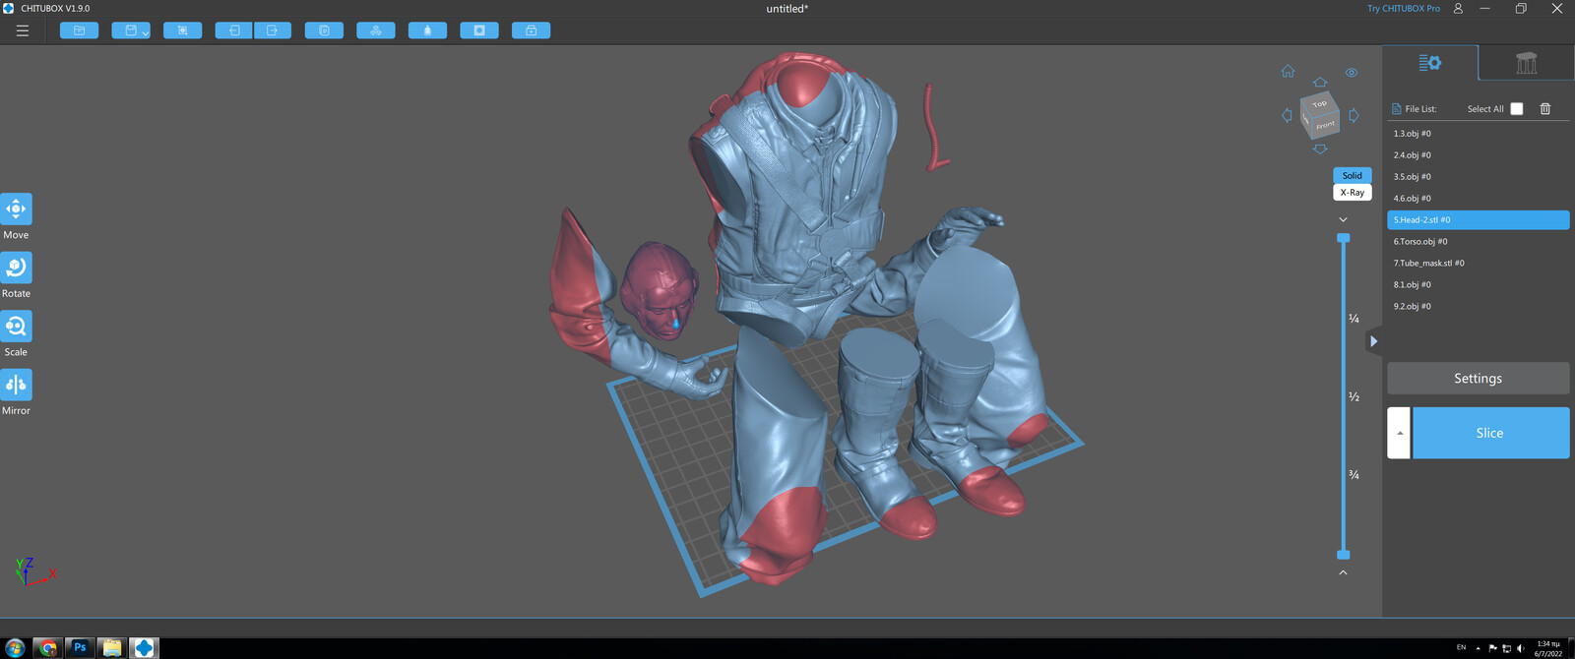Open the save options dropdown arrow
The width and height of the screenshot is (1575, 659).
[x=146, y=33]
